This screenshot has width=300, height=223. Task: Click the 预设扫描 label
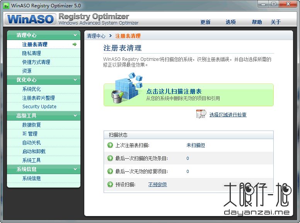point(125,184)
